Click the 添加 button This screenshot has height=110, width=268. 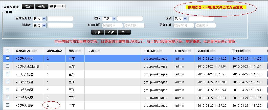[x=28, y=7]
